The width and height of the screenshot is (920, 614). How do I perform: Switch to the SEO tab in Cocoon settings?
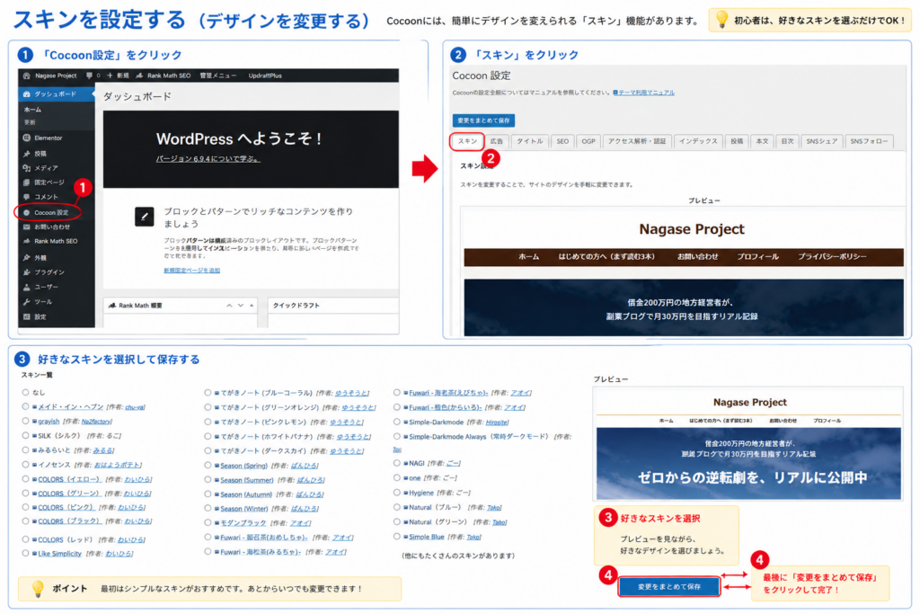[x=562, y=141]
